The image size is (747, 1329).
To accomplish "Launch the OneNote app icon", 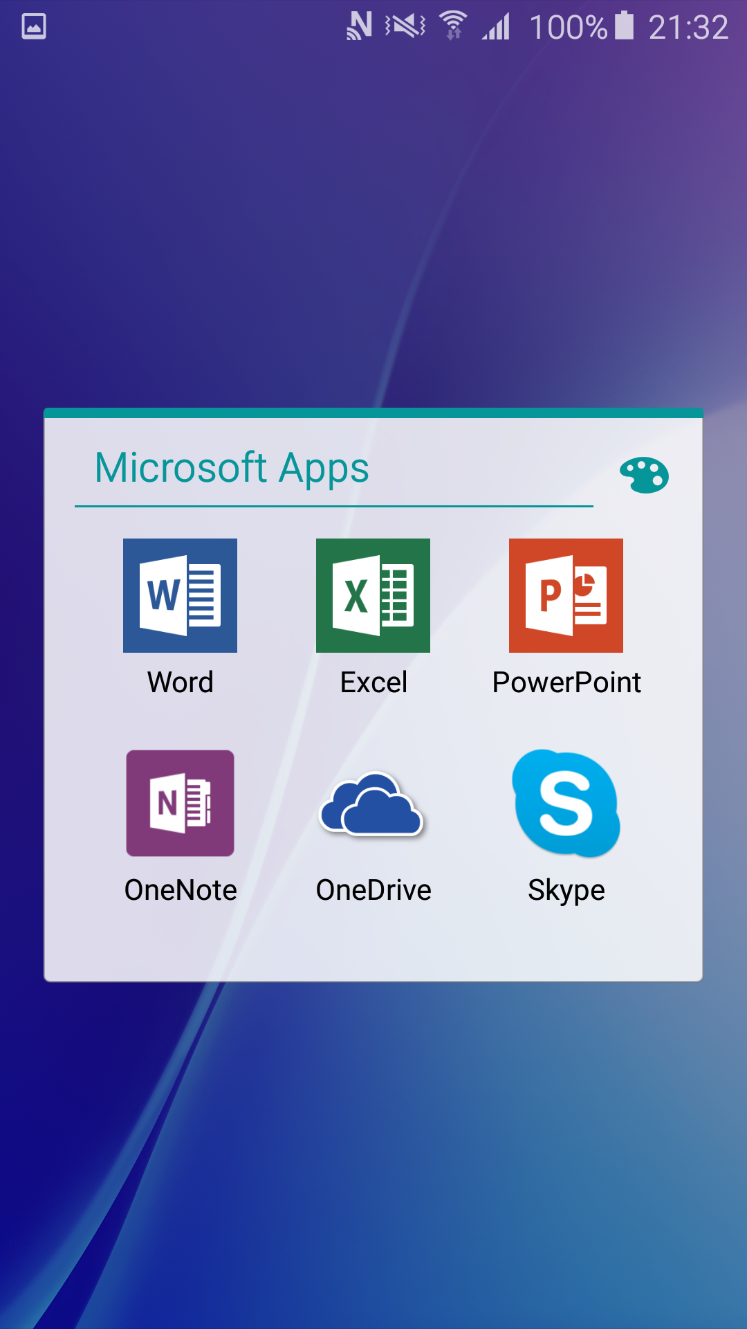I will (x=180, y=803).
